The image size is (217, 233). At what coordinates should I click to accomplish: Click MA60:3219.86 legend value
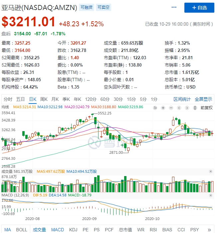click(x=130, y=107)
